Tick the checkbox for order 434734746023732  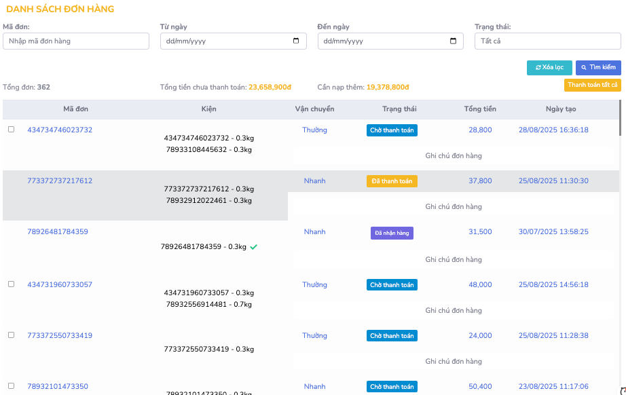click(x=11, y=130)
